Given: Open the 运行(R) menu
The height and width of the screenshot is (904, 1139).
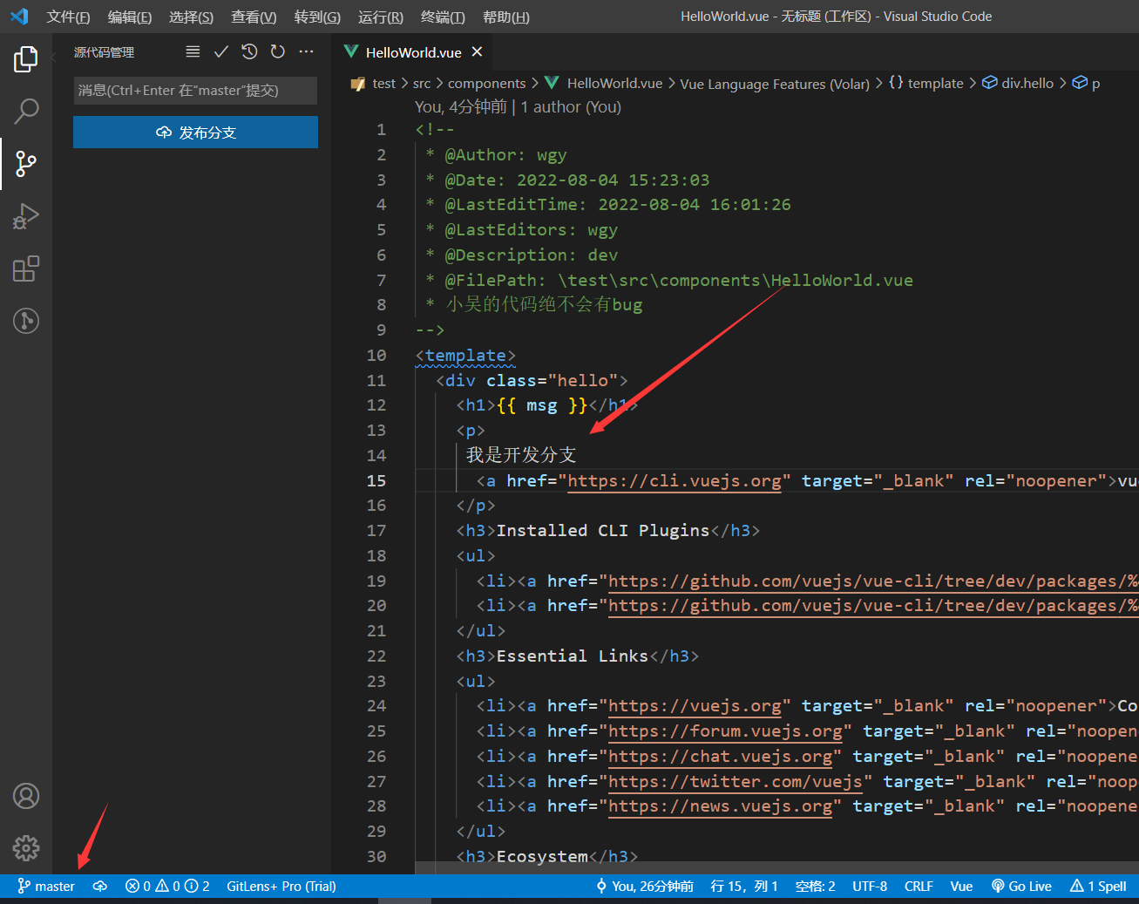Looking at the screenshot, I should [x=381, y=17].
